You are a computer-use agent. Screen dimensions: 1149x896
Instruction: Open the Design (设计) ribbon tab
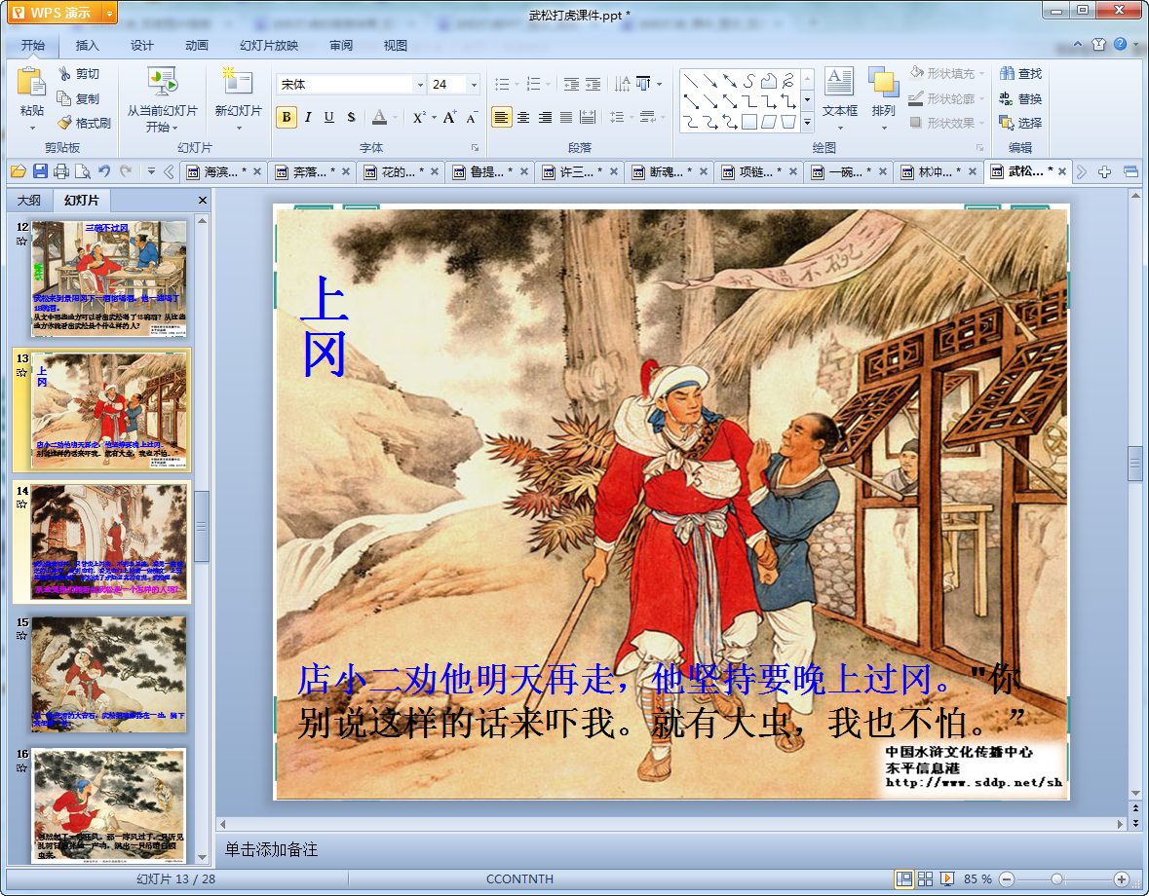(142, 46)
